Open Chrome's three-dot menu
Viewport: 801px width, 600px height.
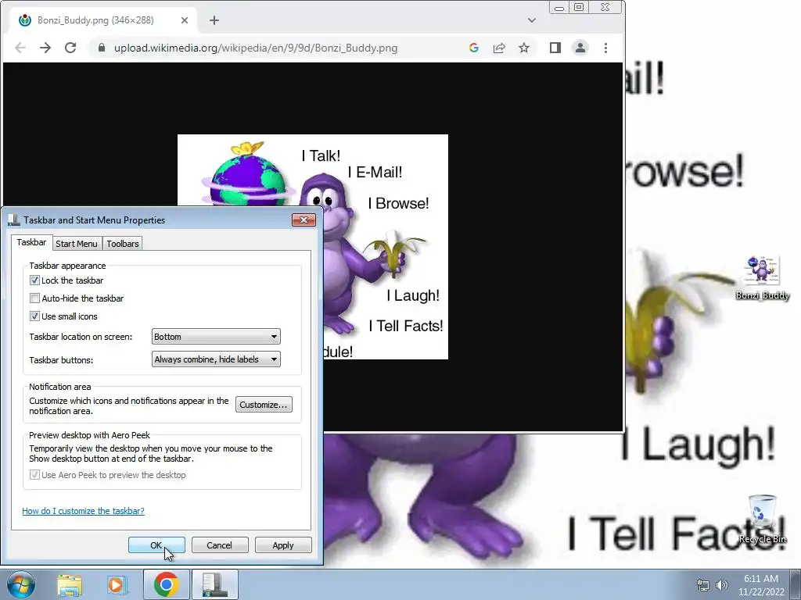[606, 48]
